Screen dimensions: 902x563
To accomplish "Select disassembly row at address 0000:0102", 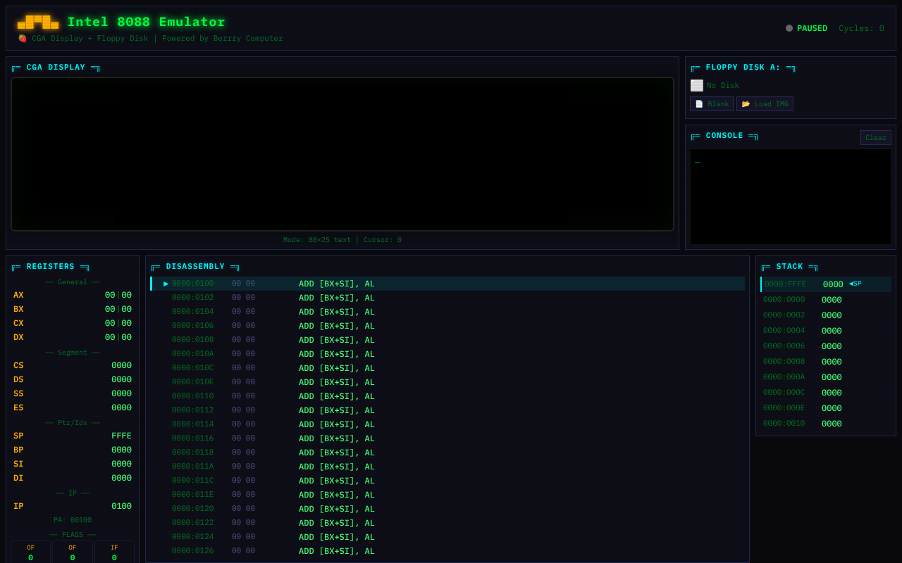I will pos(447,298).
